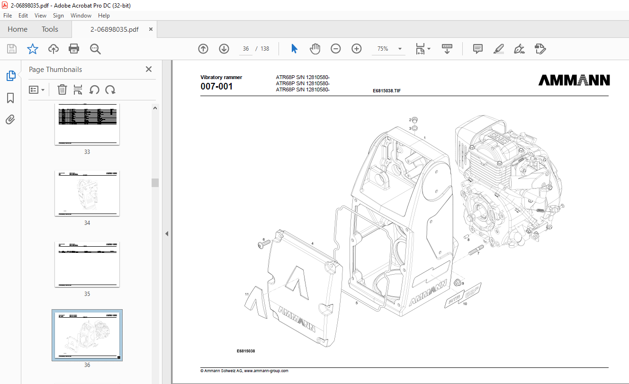
Task: Open the Window menu
Action: [81, 16]
